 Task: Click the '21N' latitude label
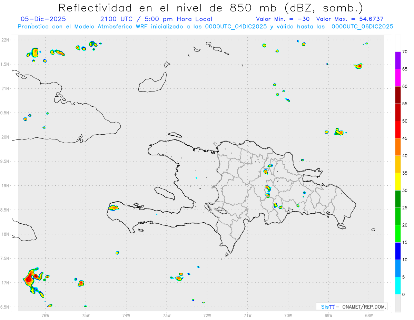click(x=5, y=88)
